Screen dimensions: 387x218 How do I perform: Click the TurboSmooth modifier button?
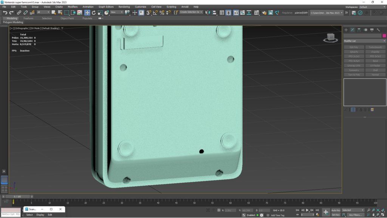(x=375, y=47)
